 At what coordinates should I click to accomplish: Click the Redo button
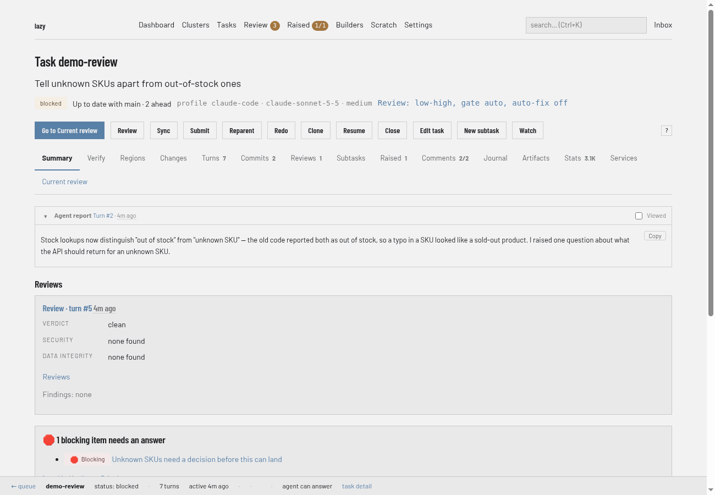281,130
